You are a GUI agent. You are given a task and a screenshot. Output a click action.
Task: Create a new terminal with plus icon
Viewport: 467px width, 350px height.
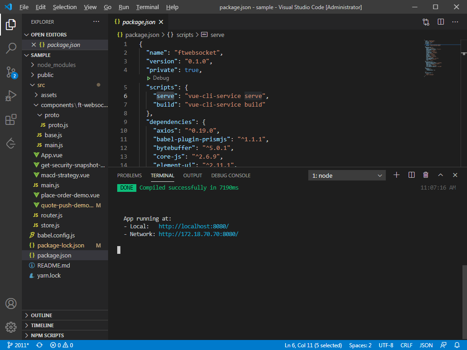(396, 175)
